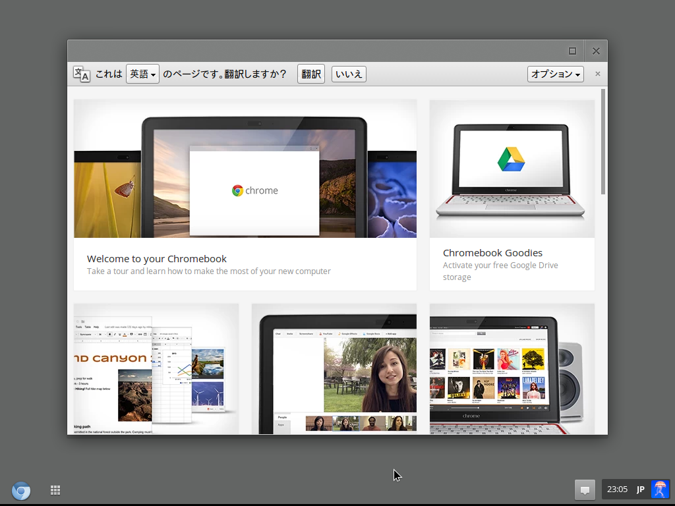Close the Get Started window
Screen dimensions: 675x506
(x=596, y=51)
